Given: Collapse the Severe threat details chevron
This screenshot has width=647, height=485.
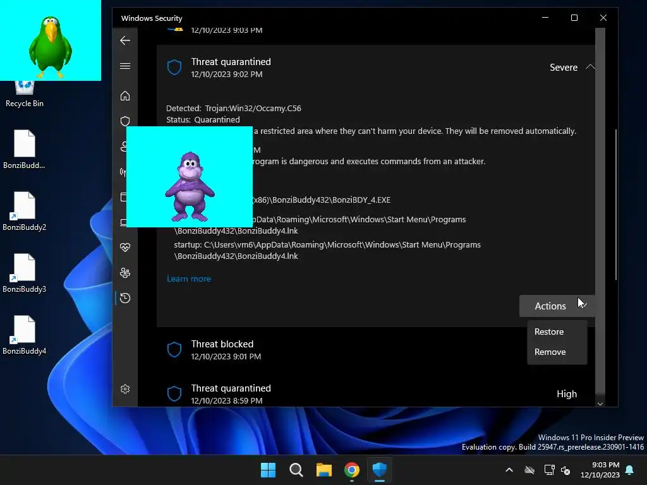Looking at the screenshot, I should (x=590, y=67).
